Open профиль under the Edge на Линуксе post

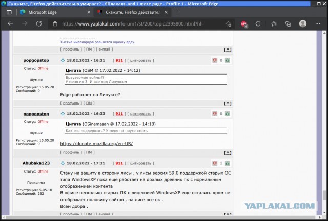coord(71,103)
